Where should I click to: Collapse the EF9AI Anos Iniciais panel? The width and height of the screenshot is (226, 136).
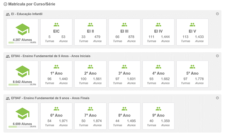pyautogui.click(x=217, y=56)
